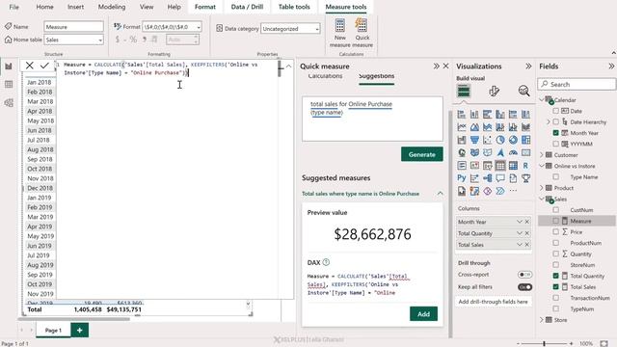Choose the funnel chart visual
617x347 pixels.
click(474, 140)
